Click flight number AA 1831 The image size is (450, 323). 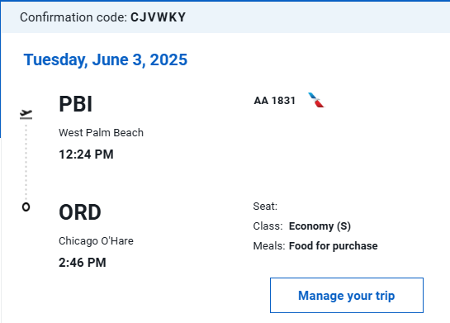pos(275,101)
